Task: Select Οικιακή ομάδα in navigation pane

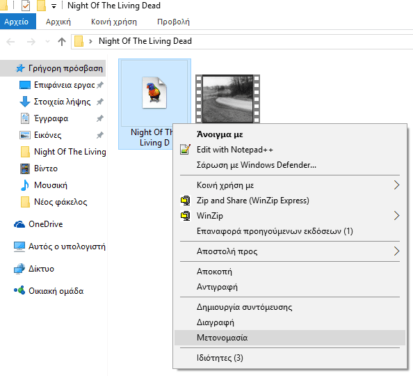Action: click(x=56, y=291)
